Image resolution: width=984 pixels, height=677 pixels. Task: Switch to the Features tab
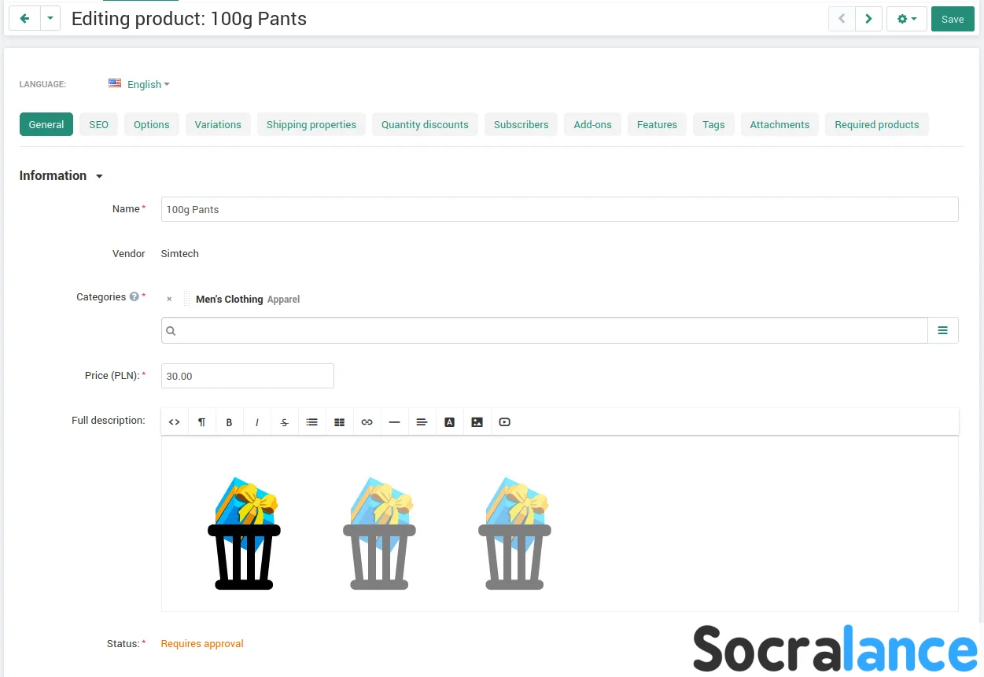[658, 124]
